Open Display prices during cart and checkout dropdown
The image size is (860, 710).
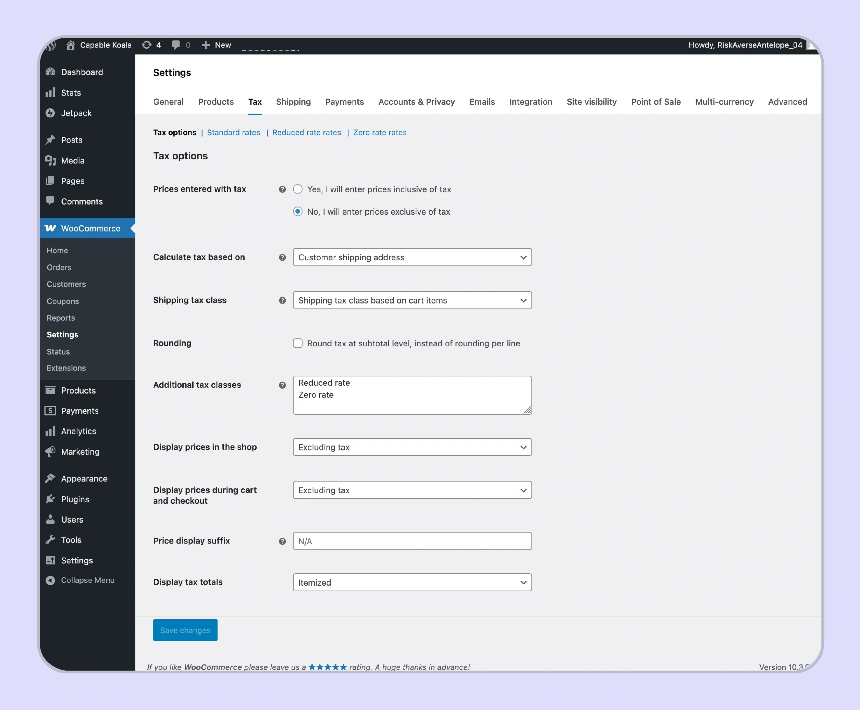pyautogui.click(x=412, y=490)
